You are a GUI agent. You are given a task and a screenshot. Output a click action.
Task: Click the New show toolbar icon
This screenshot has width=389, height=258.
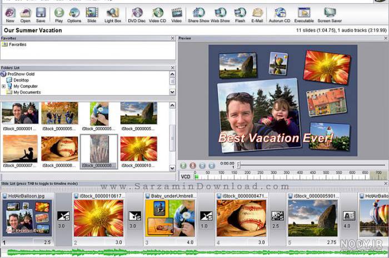click(x=10, y=15)
